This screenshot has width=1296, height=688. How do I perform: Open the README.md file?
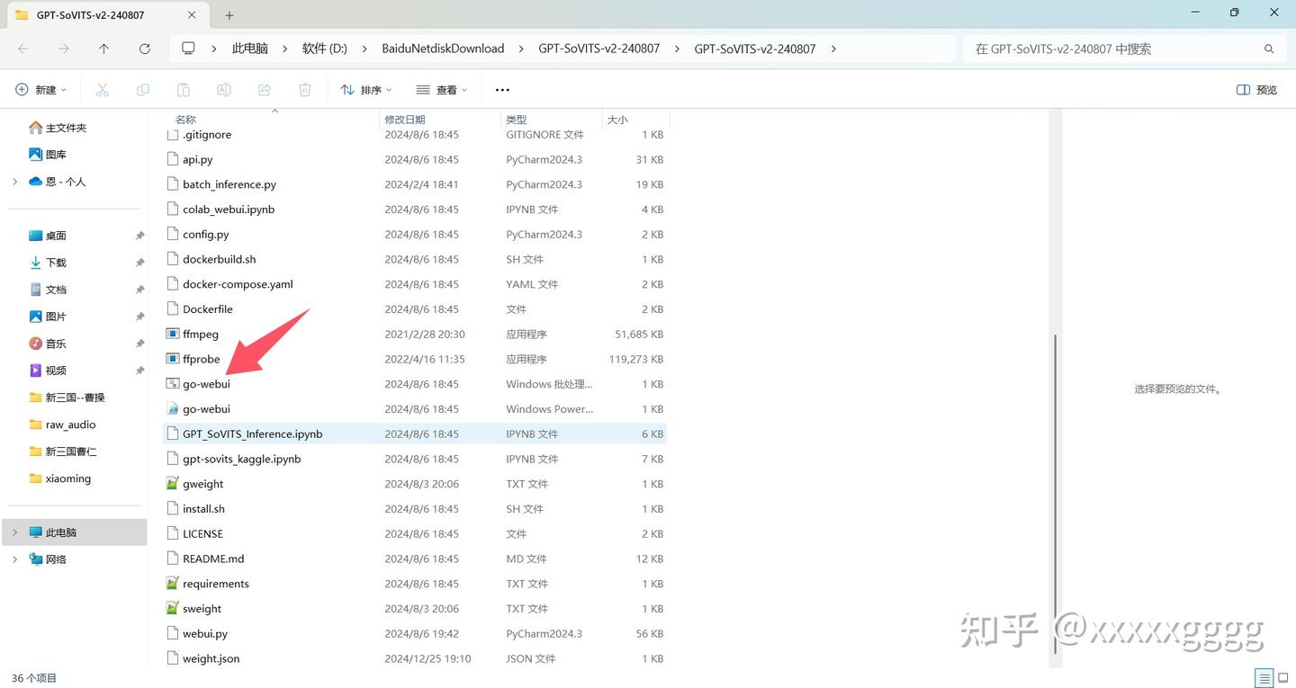[212, 558]
